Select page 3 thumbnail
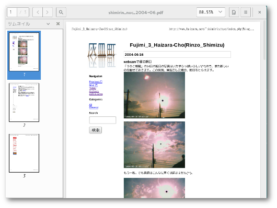 24,153
